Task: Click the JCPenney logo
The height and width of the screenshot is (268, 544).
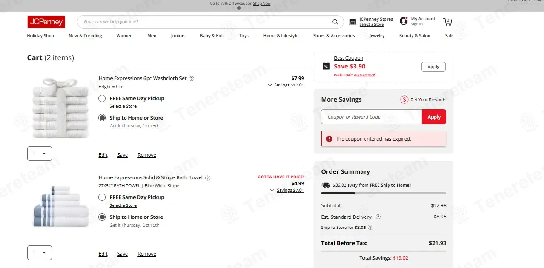Action: (x=46, y=22)
